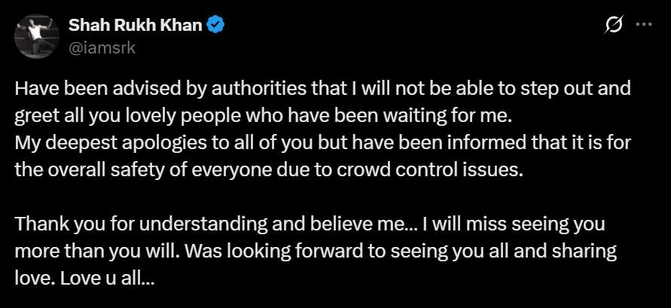Click the line starting "the overall safety"

tap(267, 169)
